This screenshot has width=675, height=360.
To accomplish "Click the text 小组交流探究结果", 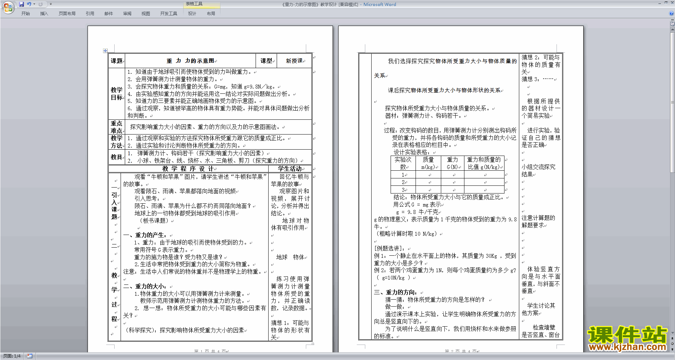I will [x=538, y=171].
